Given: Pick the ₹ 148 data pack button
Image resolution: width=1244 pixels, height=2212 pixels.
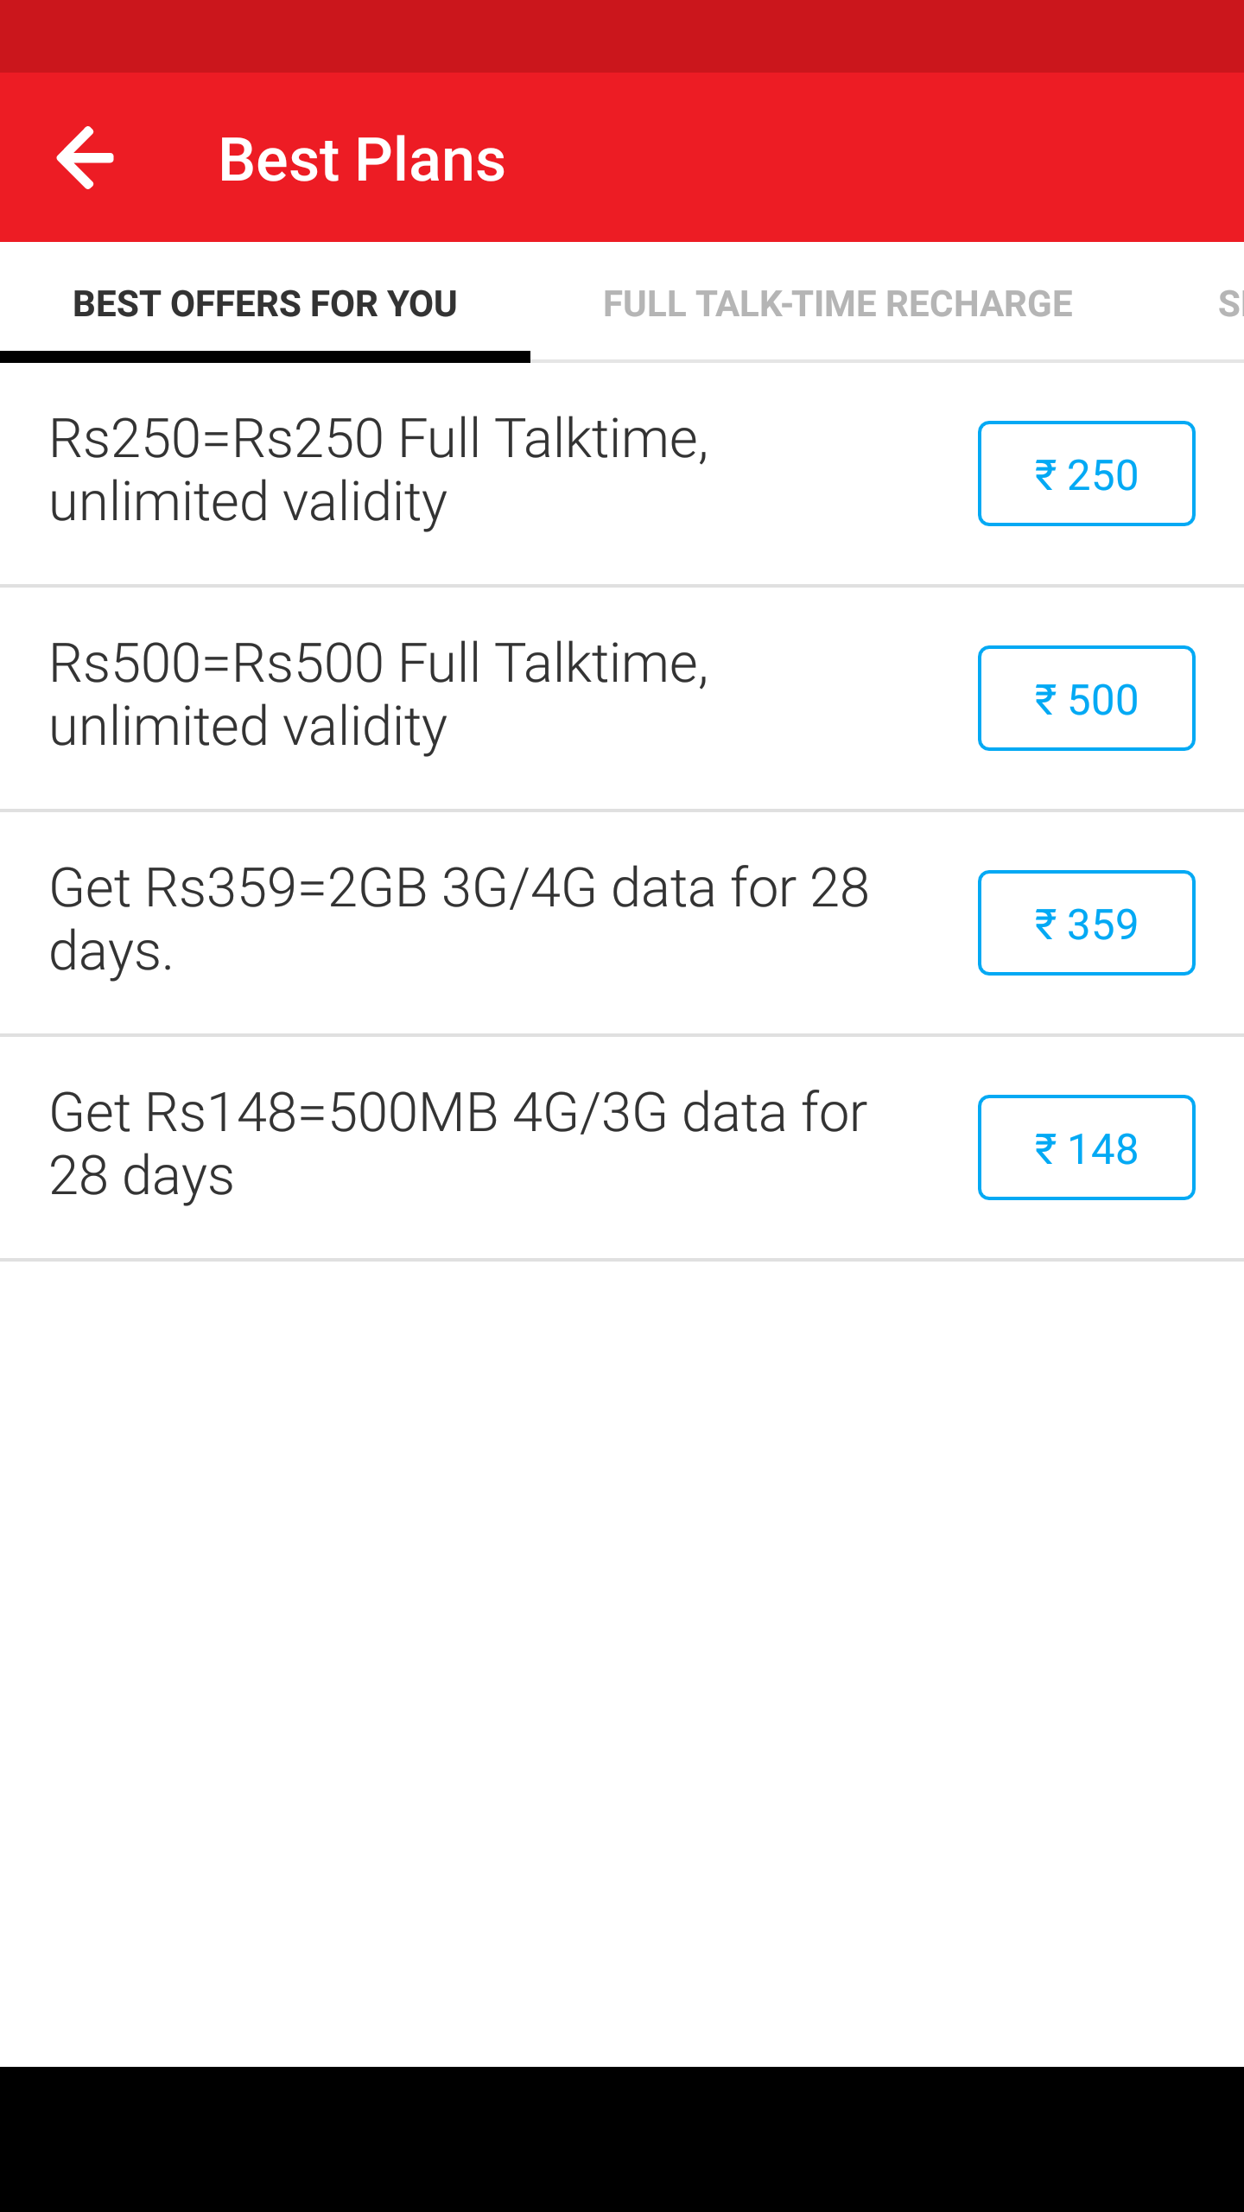Looking at the screenshot, I should 1086,1147.
